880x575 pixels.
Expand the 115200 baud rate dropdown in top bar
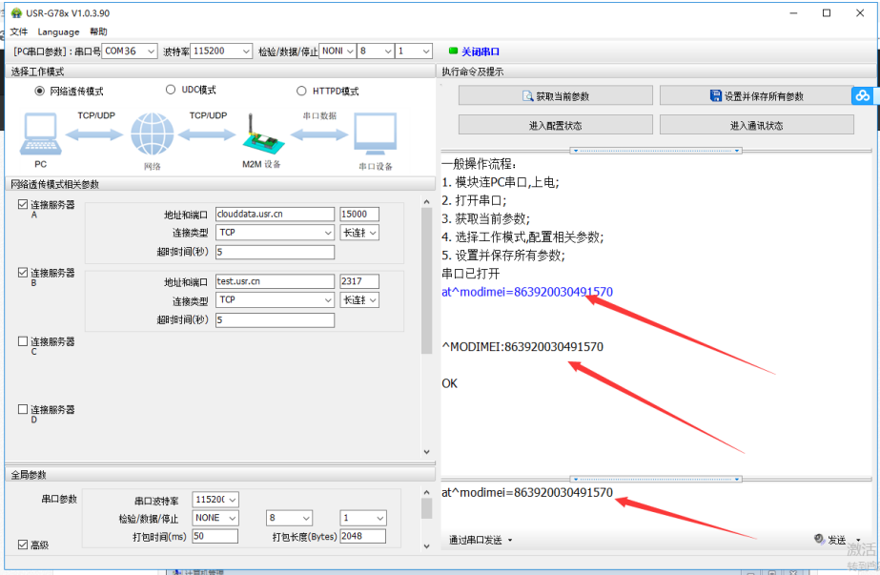[221, 51]
